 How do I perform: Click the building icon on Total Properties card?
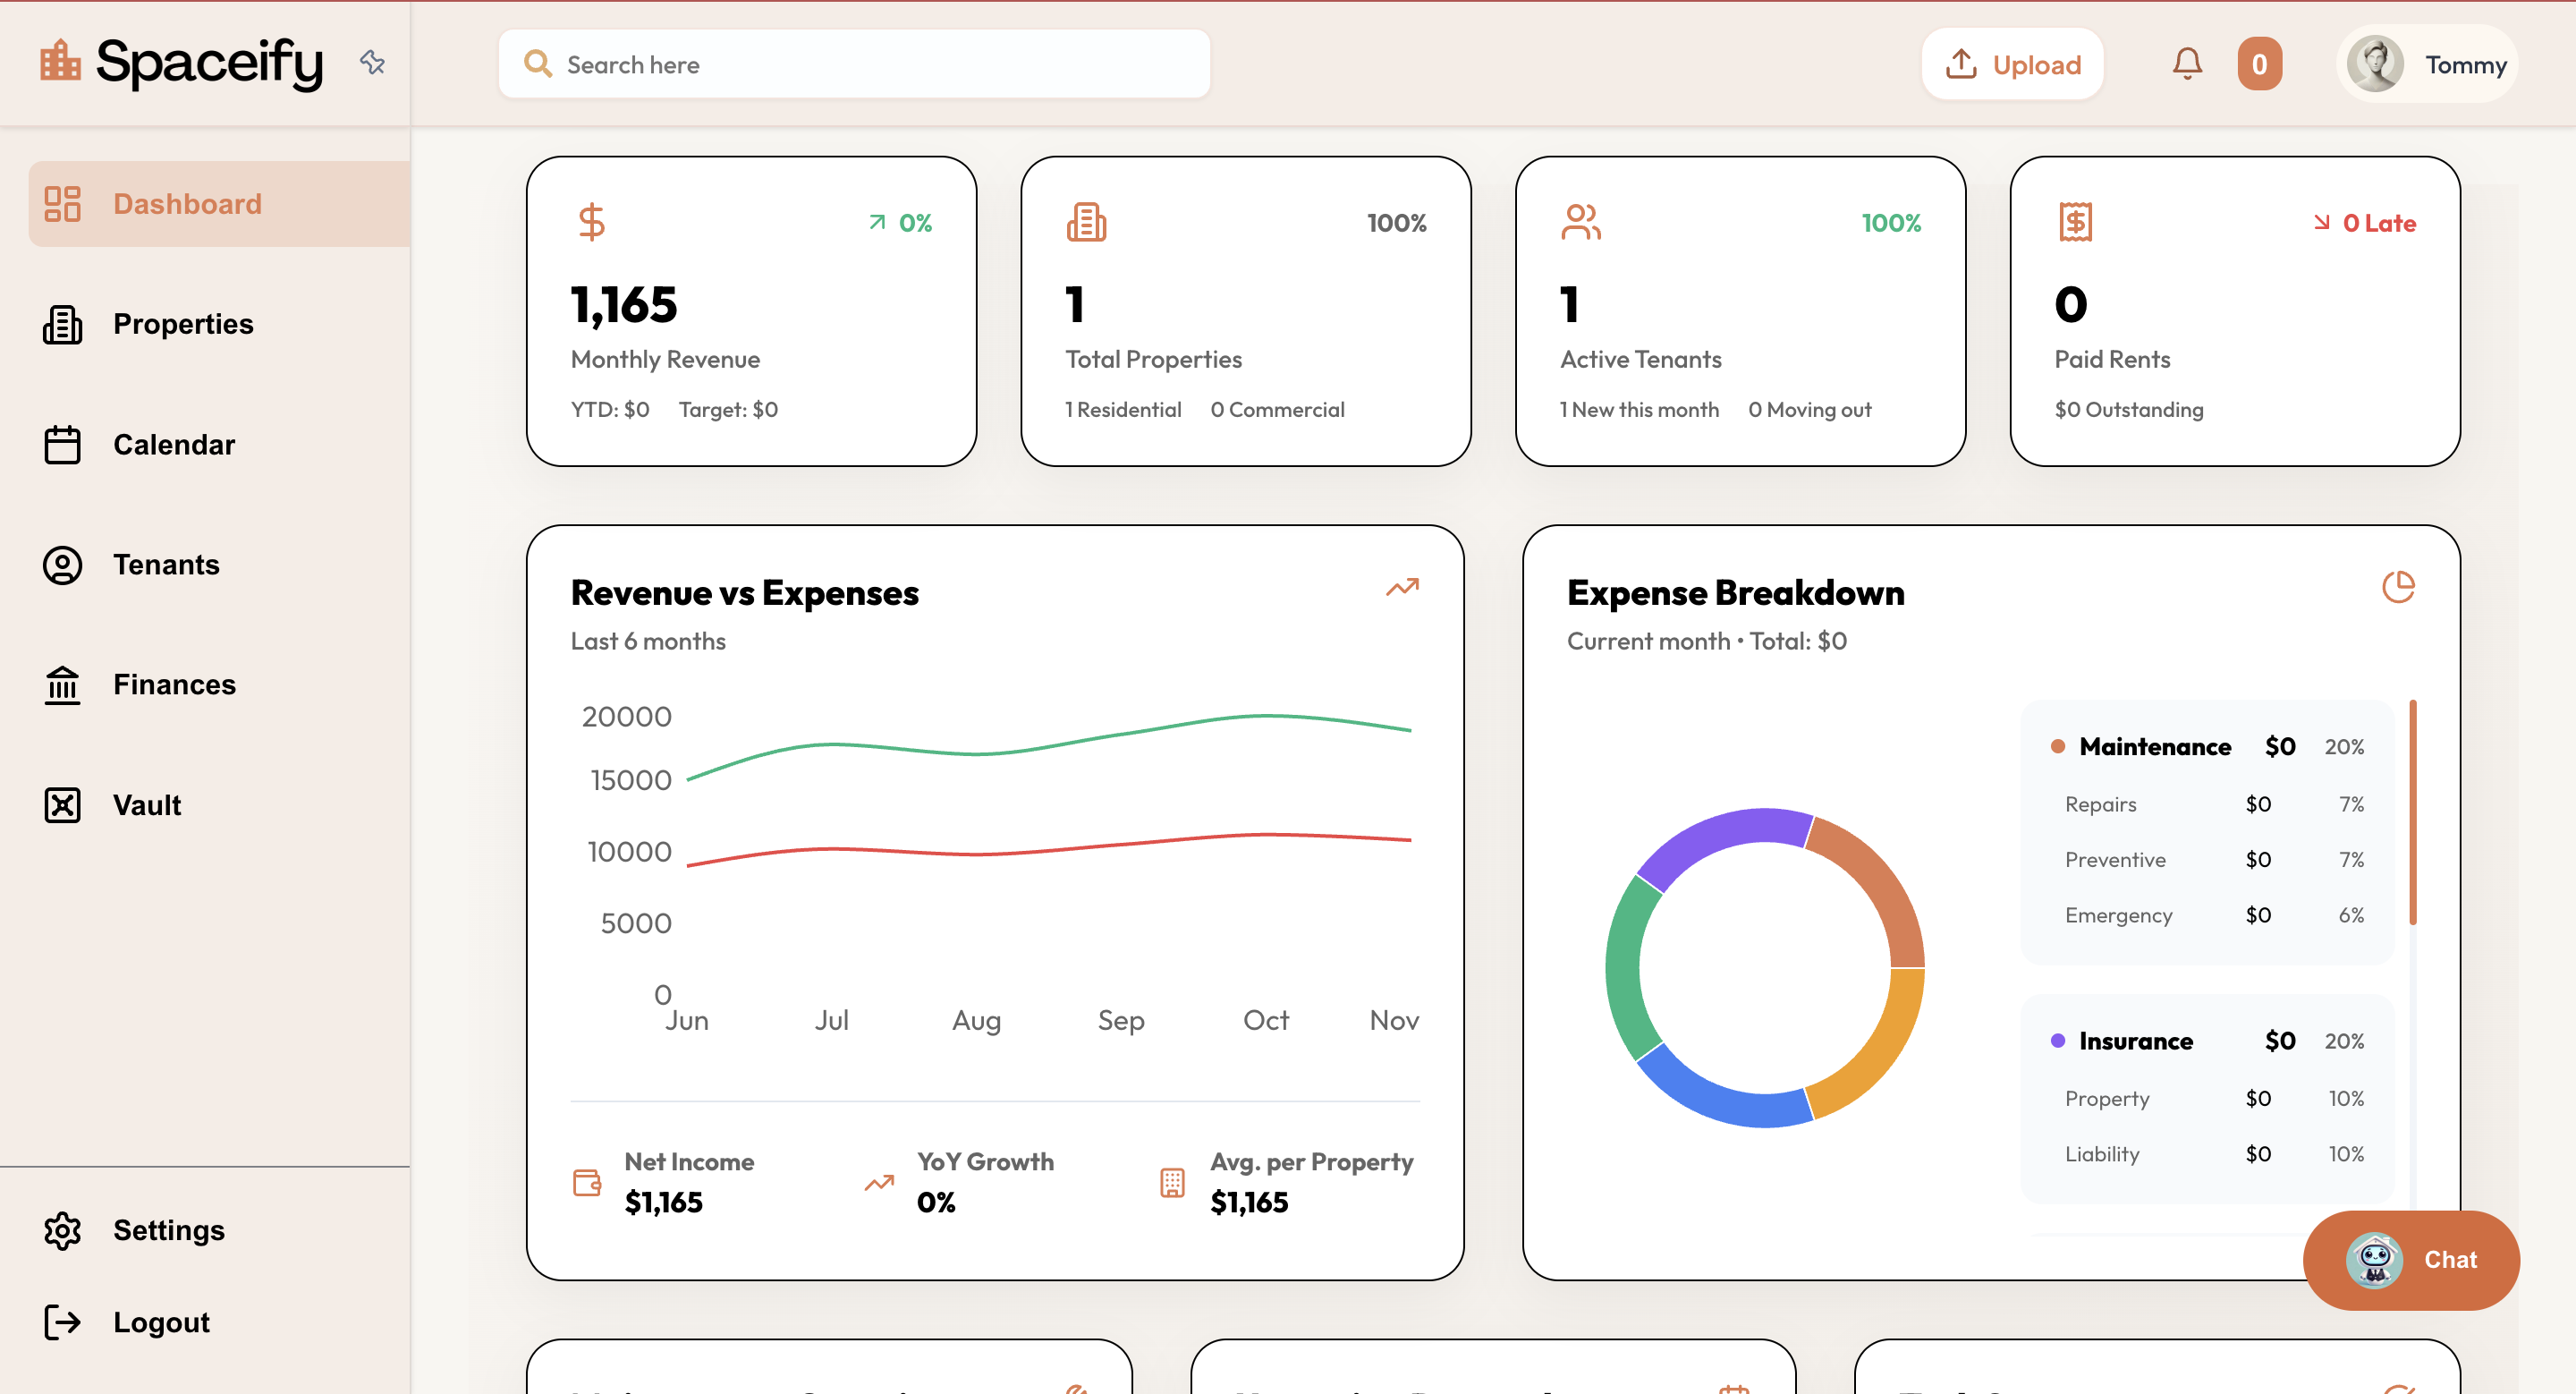click(x=1086, y=222)
